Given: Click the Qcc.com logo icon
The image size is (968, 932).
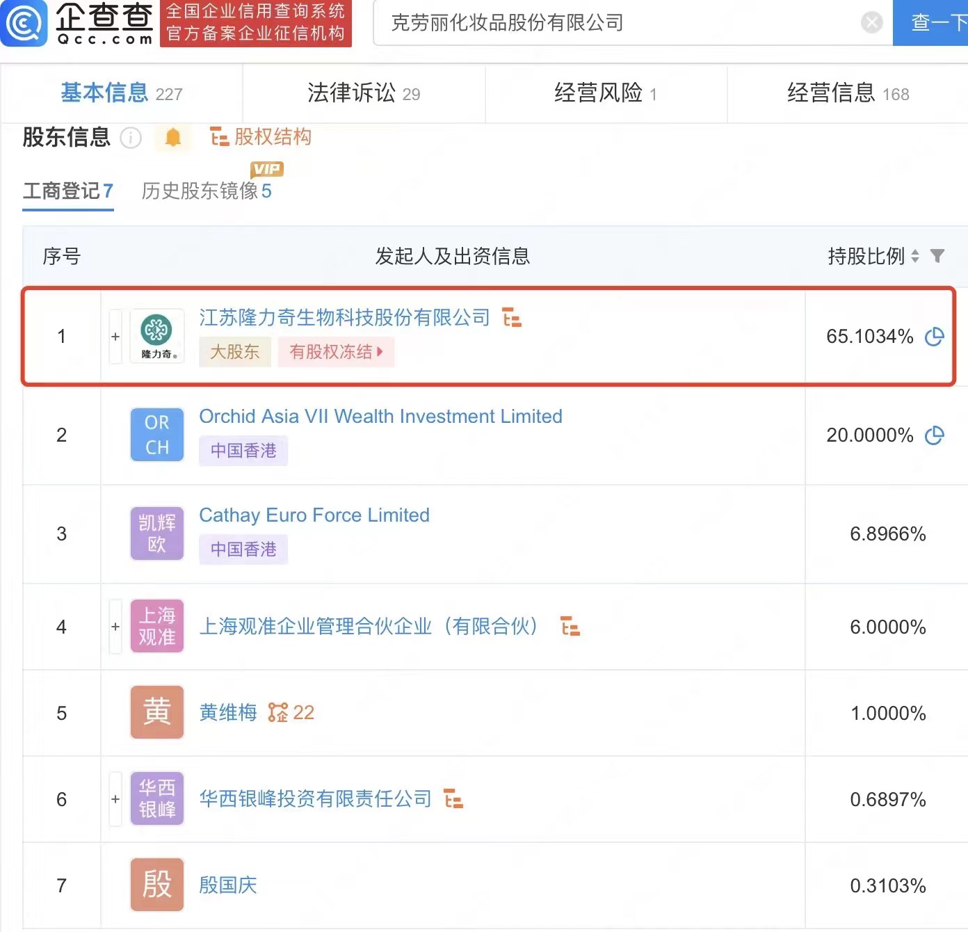Looking at the screenshot, I should [x=24, y=23].
